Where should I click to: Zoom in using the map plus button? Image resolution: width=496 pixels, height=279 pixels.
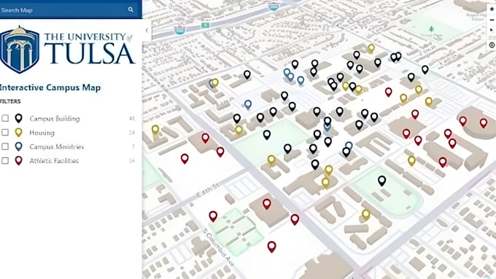(492, 9)
